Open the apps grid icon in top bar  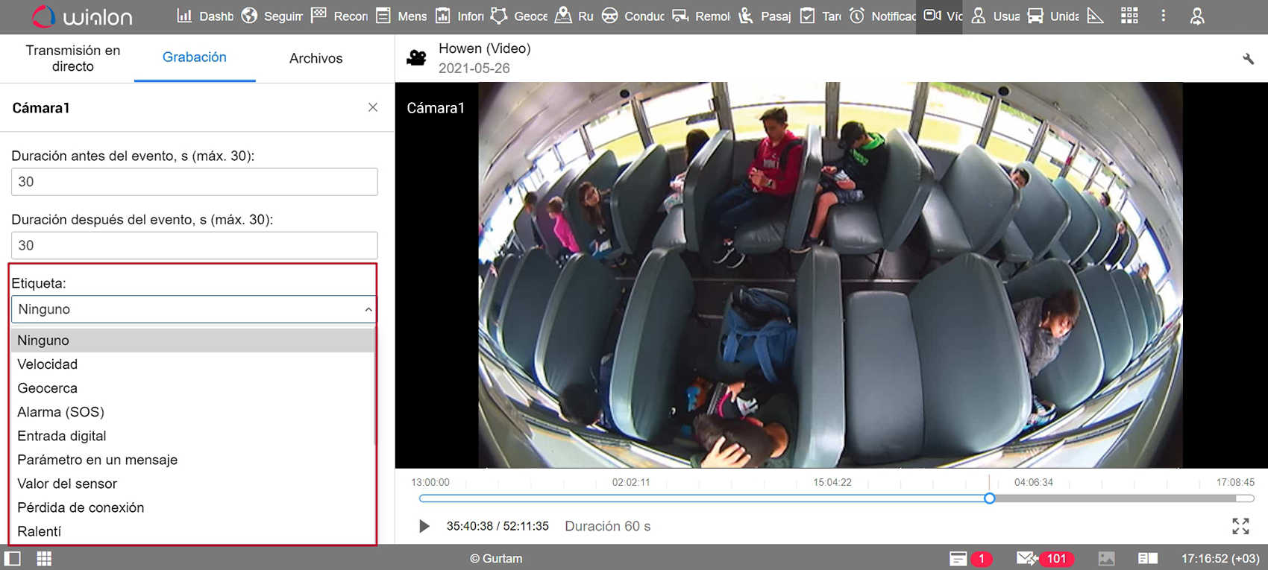(1129, 16)
